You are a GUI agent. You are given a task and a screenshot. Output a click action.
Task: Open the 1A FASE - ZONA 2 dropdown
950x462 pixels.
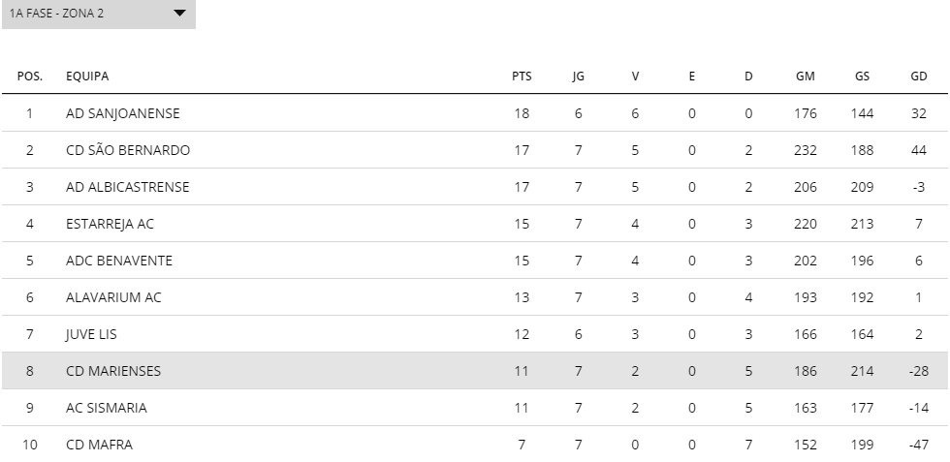[x=98, y=14]
